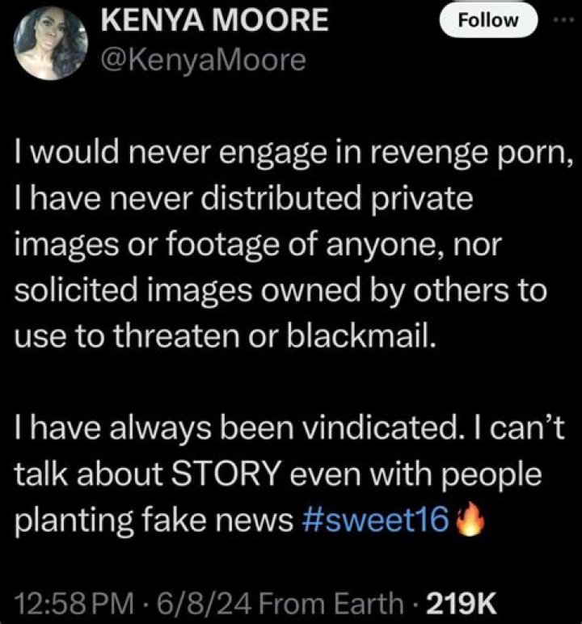Select the 6/8/24 post date
This screenshot has width=582, height=624.
point(205,604)
